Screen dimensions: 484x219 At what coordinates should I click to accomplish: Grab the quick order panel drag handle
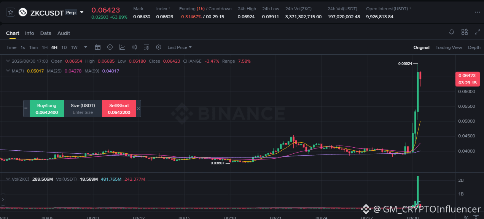tap(26, 109)
